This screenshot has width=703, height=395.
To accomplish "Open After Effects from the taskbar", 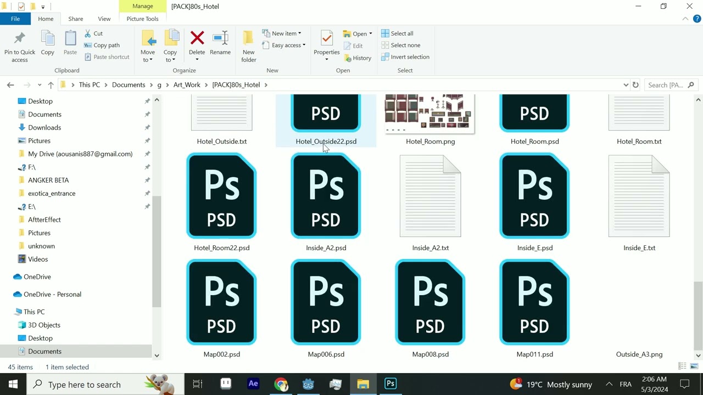I will pos(253,384).
